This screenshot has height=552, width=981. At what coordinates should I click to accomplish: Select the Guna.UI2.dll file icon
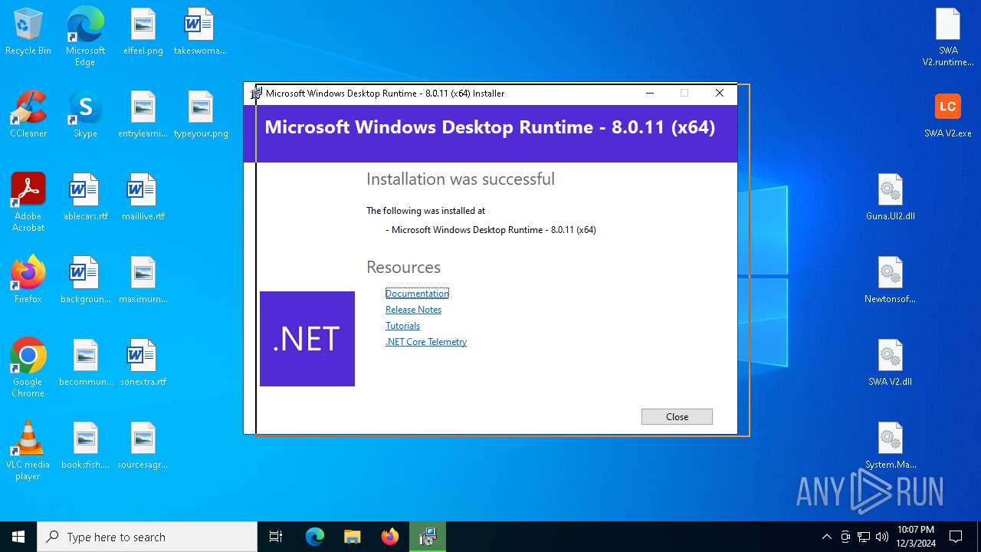[x=891, y=198]
